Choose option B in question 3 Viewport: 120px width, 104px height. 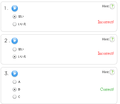pyautogui.click(x=15, y=89)
